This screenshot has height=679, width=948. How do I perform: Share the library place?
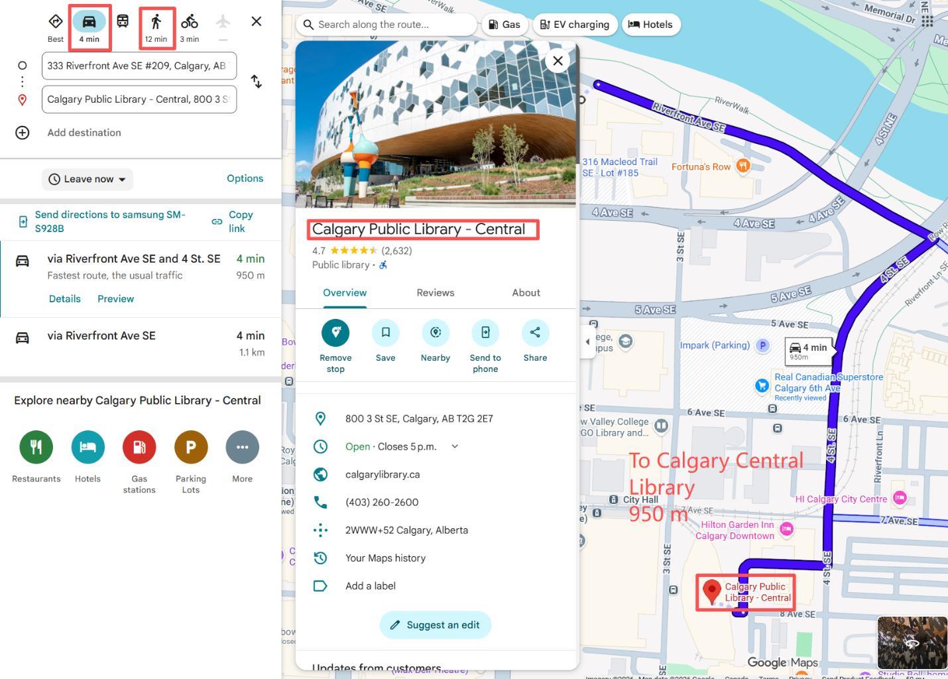click(x=535, y=341)
